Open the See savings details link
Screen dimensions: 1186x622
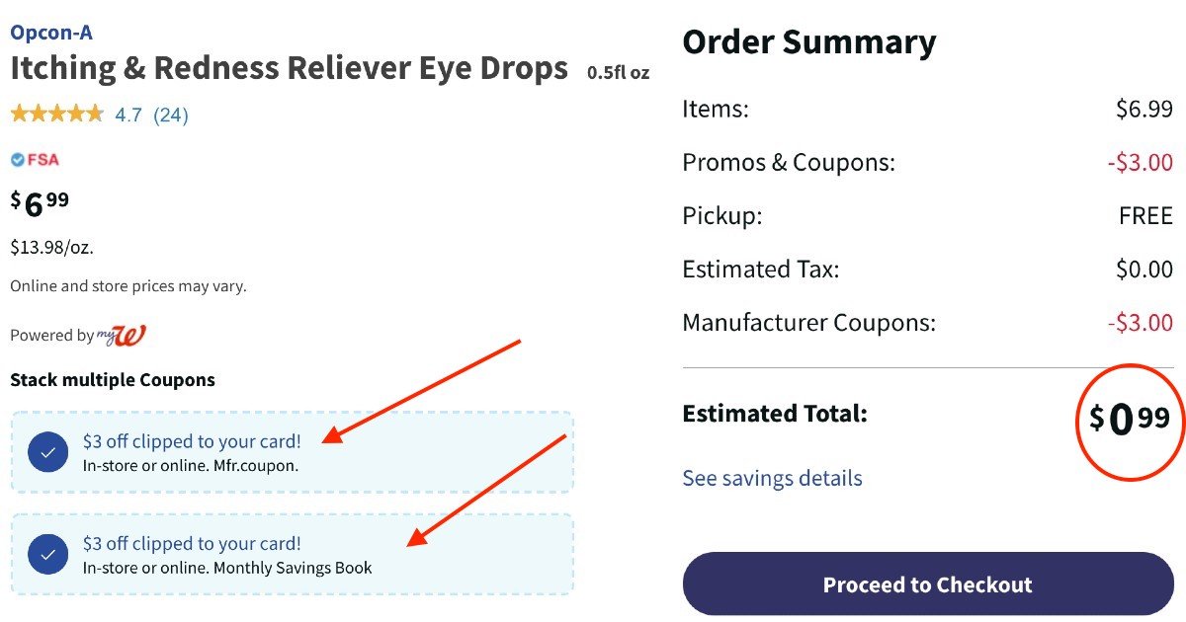click(x=772, y=479)
